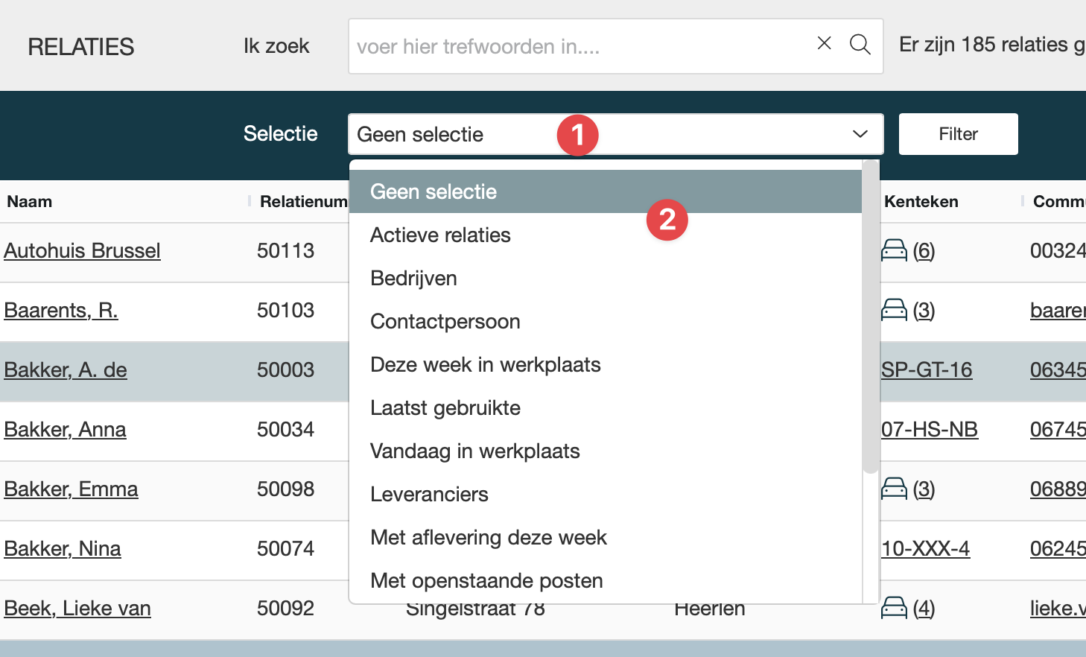Choose 'Leveranciers' from the list
1086x657 pixels.
click(429, 495)
